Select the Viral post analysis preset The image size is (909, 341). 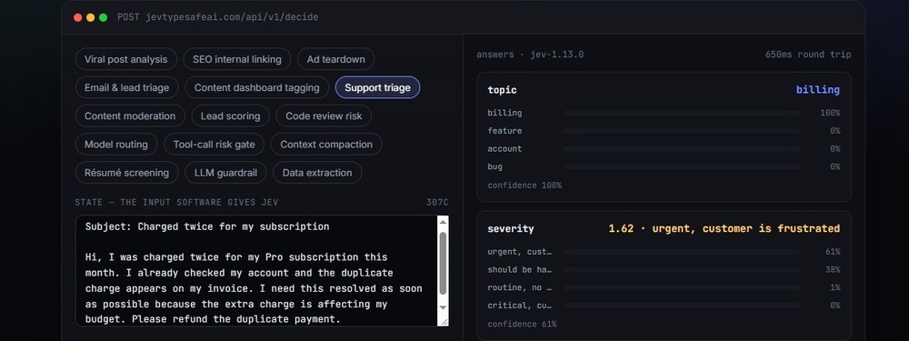[125, 59]
